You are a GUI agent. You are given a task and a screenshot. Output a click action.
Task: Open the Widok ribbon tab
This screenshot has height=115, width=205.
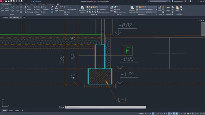26,4
